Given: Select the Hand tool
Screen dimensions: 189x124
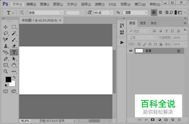Looking at the screenshot, I should tap(14, 65).
